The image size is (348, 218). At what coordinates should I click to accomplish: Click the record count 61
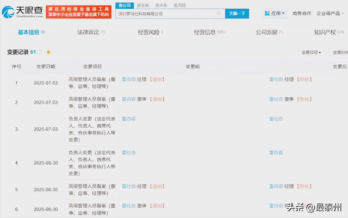pos(33,52)
